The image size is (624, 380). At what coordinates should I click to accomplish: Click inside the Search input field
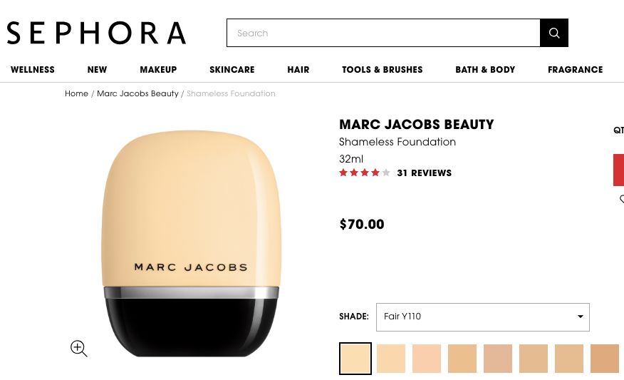click(x=383, y=33)
